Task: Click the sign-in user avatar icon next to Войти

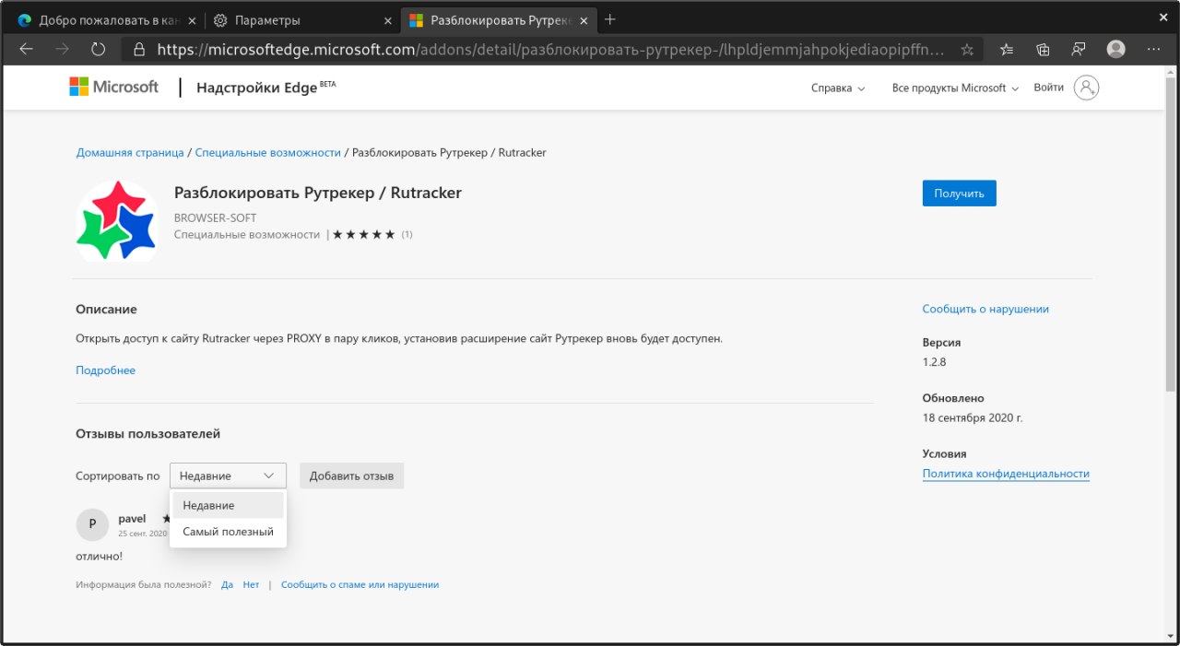Action: click(x=1087, y=88)
